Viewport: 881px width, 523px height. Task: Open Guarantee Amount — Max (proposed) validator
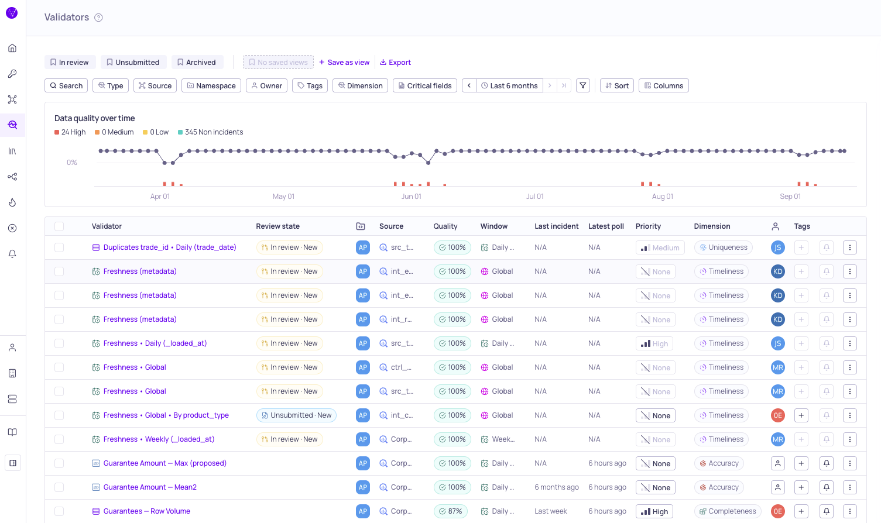[x=165, y=463]
